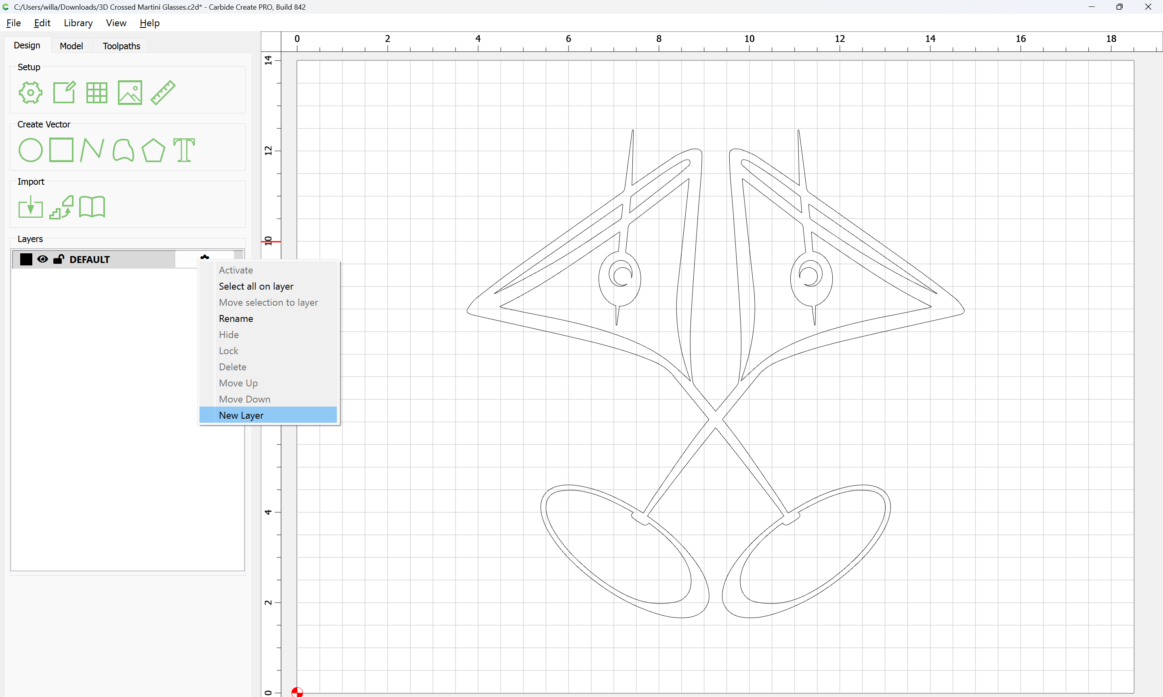1163x697 pixels.
Task: Click the edit document setup icon
Action: [x=64, y=92]
